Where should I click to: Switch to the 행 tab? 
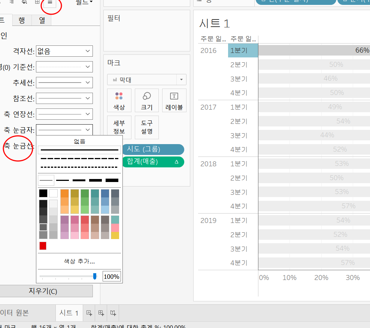(22, 20)
